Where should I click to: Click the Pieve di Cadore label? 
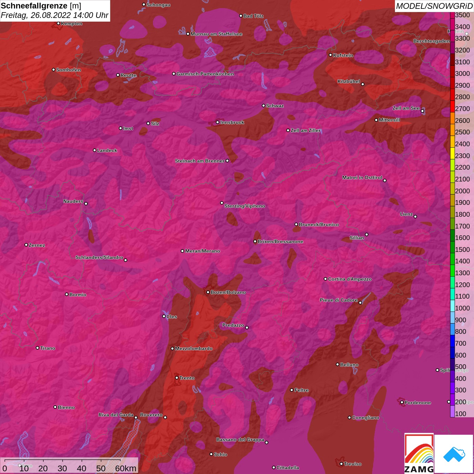[339, 300]
